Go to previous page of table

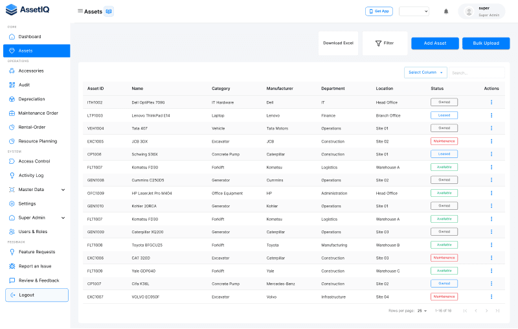476,311
